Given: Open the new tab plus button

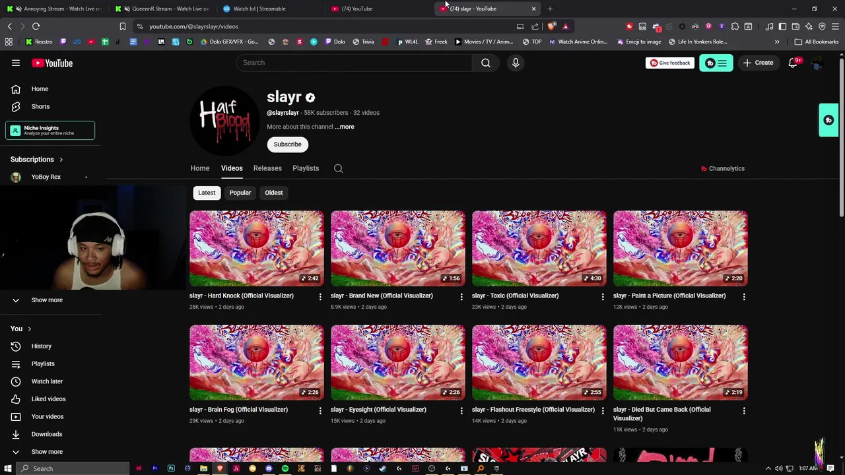Looking at the screenshot, I should [550, 9].
